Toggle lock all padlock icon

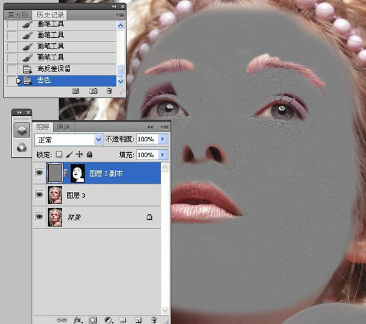pyautogui.click(x=90, y=154)
